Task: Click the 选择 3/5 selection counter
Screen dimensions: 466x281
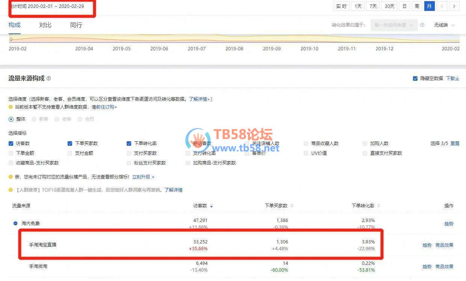Action: click(x=439, y=143)
